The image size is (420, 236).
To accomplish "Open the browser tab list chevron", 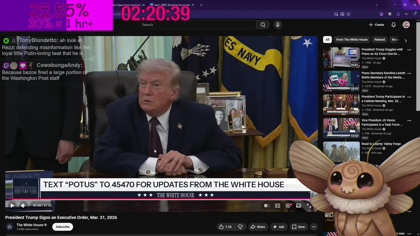I will [x=377, y=5].
